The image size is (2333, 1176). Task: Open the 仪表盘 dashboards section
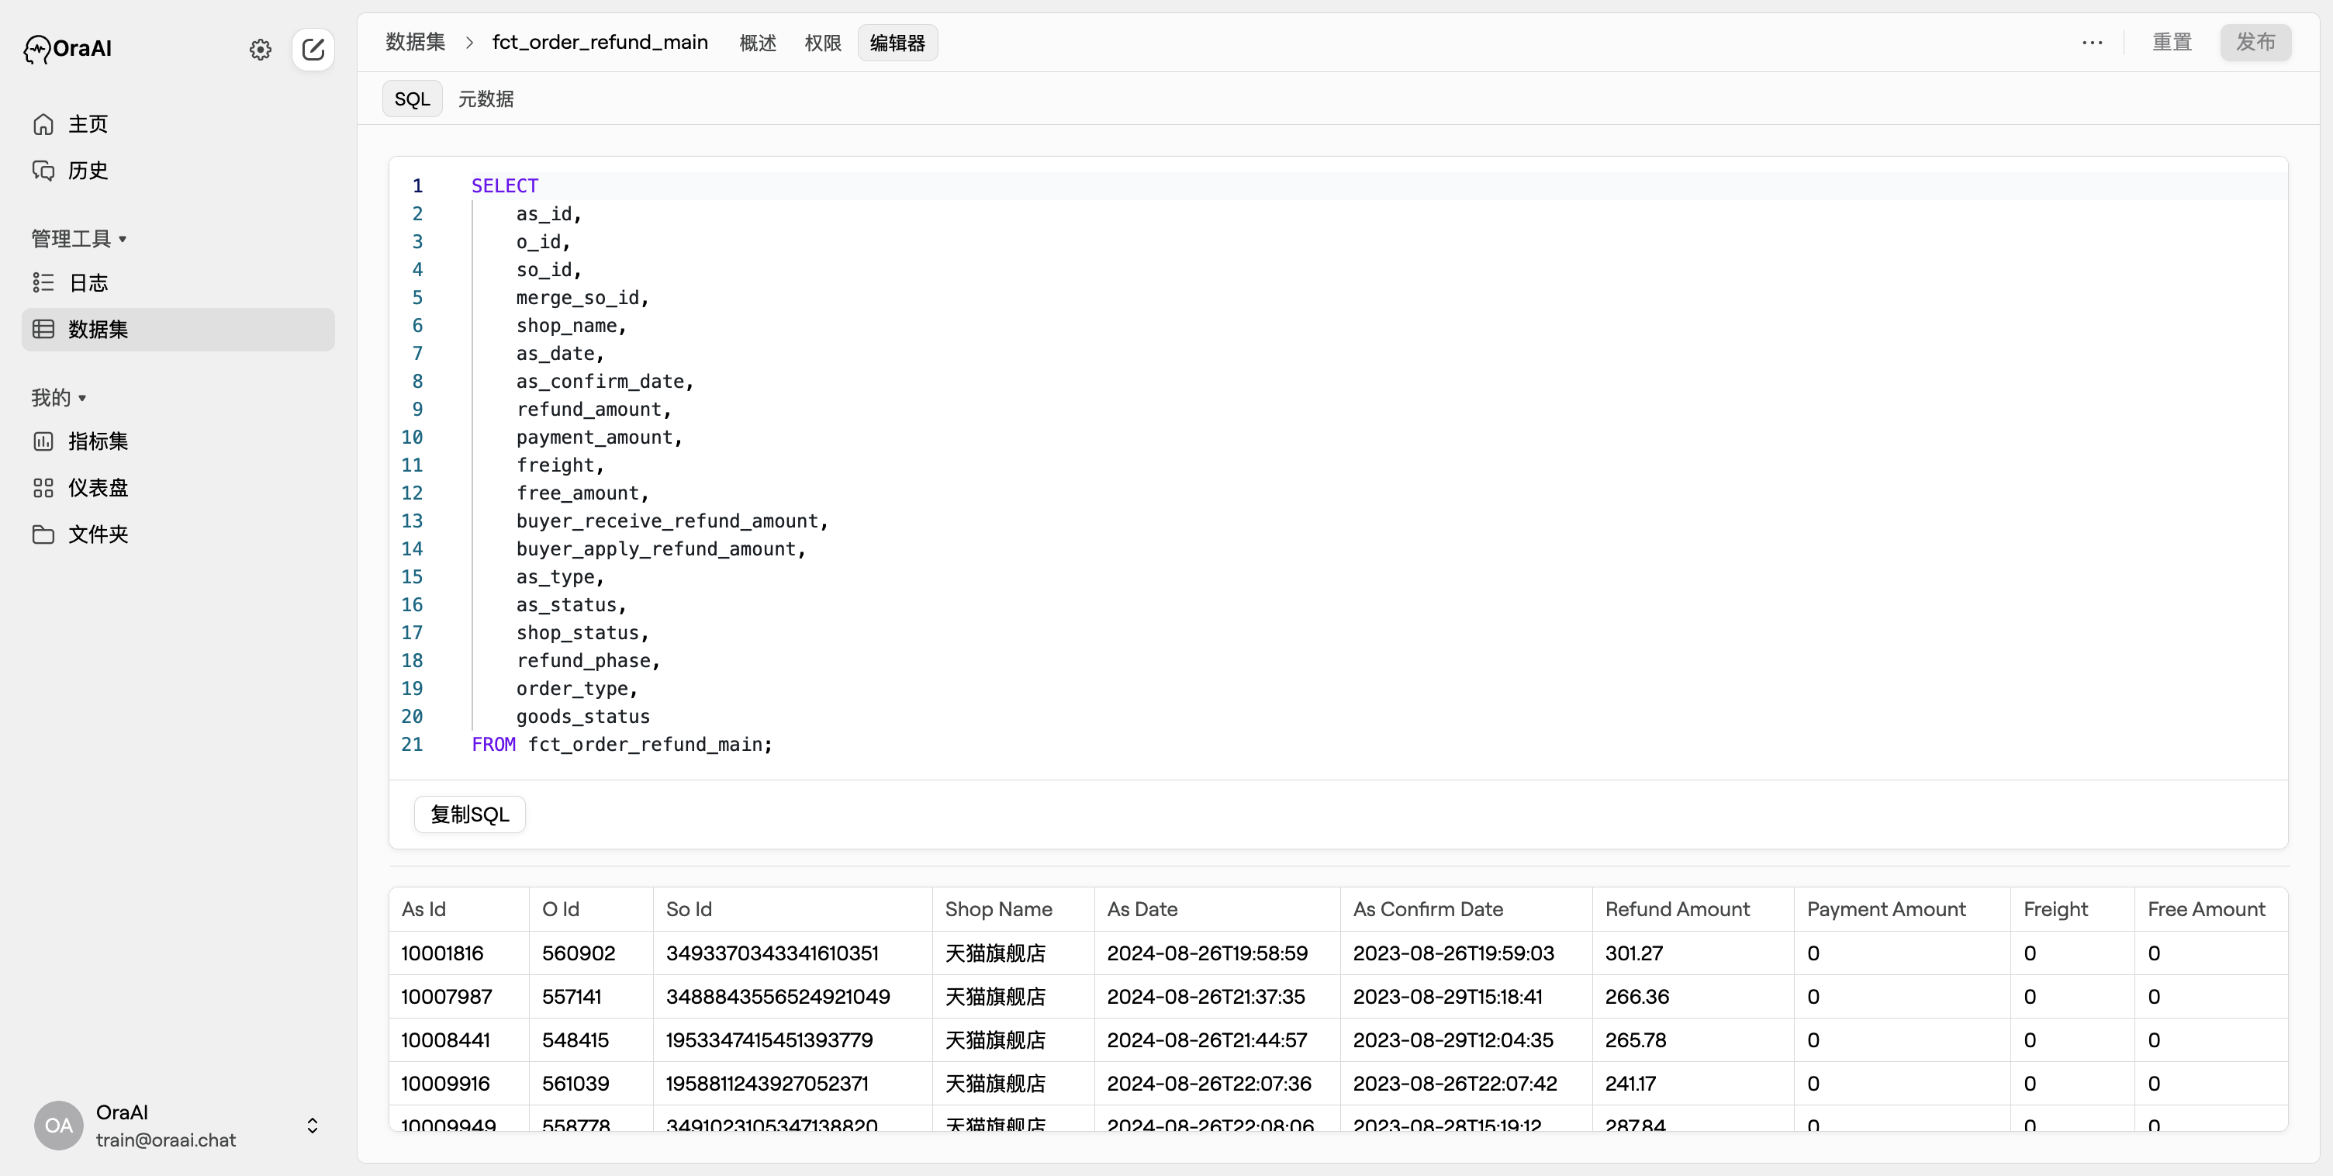pyautogui.click(x=98, y=486)
